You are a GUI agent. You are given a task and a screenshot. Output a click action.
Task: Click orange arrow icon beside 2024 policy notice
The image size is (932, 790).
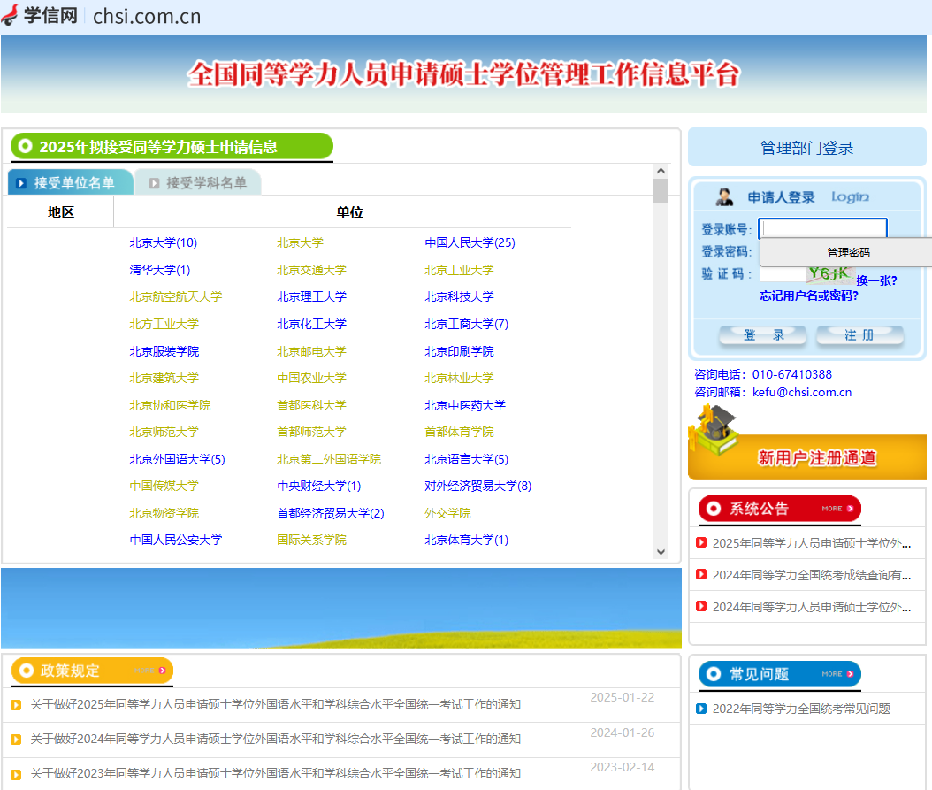[16, 740]
